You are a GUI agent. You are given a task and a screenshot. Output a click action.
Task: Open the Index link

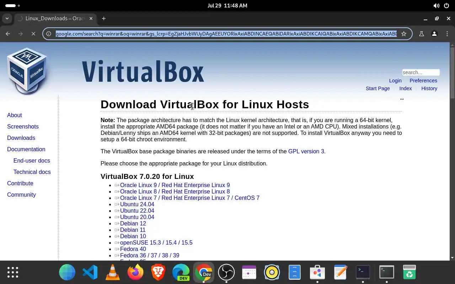(406, 88)
